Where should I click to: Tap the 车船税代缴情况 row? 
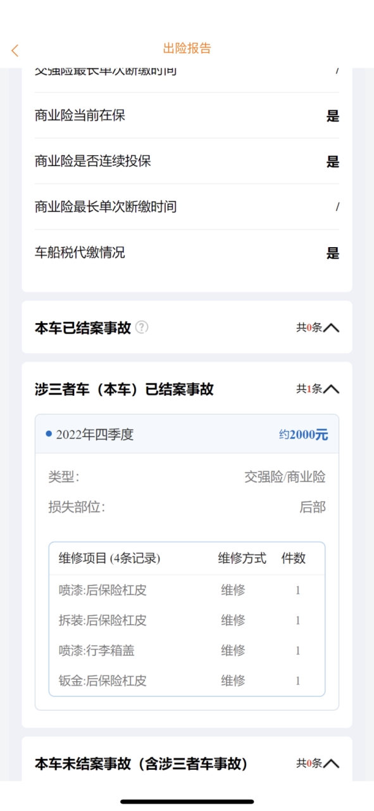(x=187, y=252)
